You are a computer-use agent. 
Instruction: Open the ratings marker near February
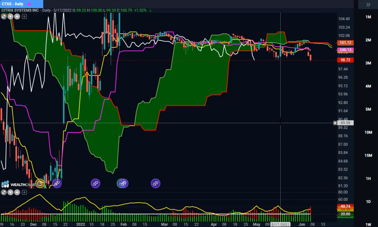coord(123,183)
